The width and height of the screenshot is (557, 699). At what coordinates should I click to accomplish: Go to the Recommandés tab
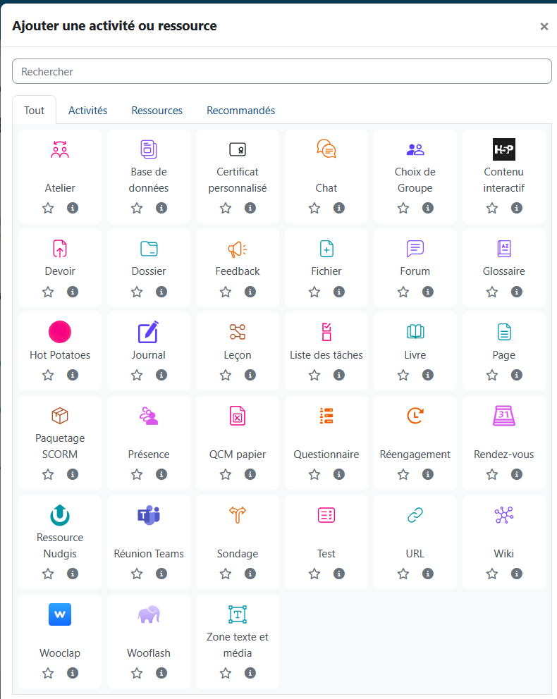click(241, 111)
